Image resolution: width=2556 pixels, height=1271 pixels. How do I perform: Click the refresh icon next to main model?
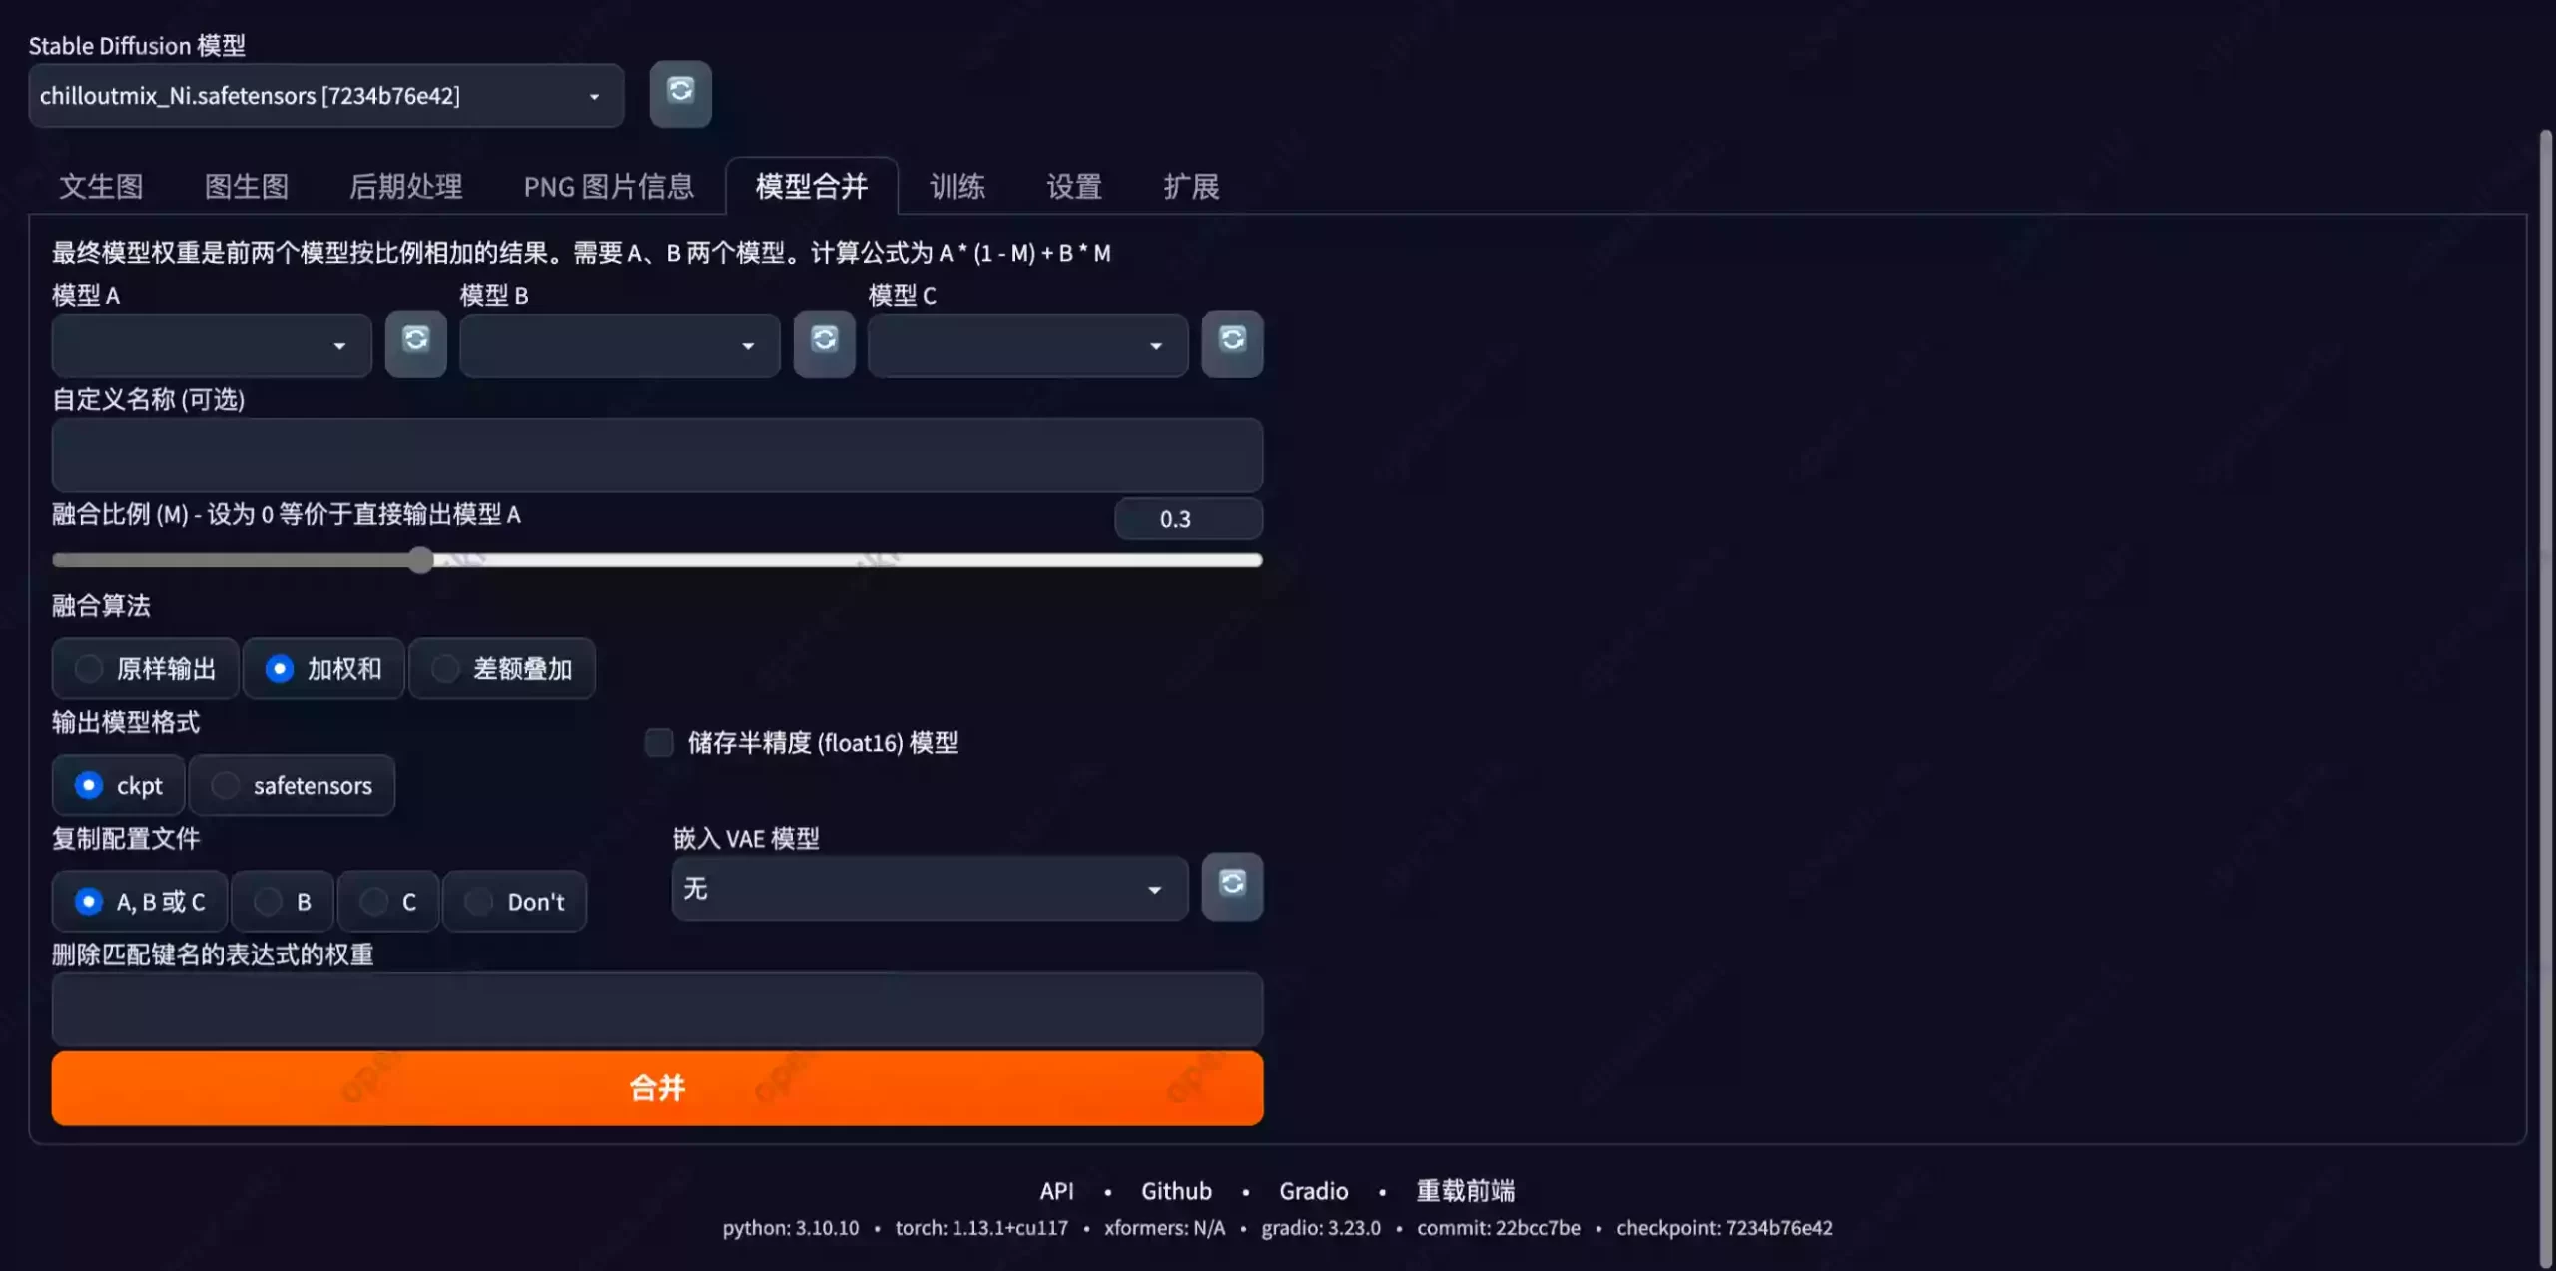pyautogui.click(x=680, y=91)
